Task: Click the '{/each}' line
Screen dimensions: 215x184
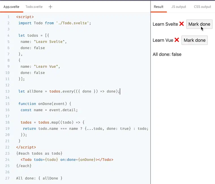Action: pyautogui.click(x=24, y=166)
